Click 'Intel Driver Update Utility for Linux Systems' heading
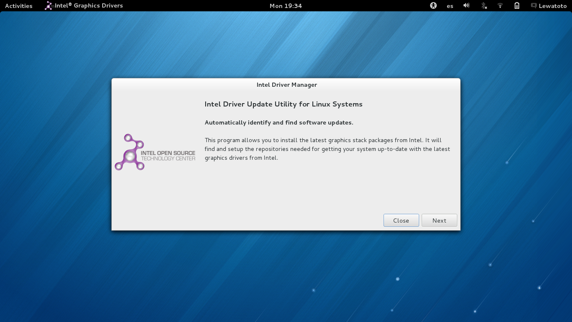The width and height of the screenshot is (572, 322). tap(283, 104)
